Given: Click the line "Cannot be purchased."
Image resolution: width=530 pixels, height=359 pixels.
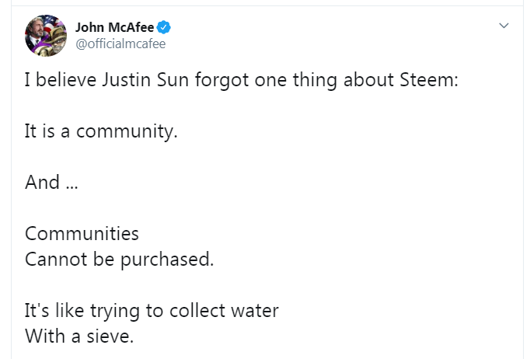Looking at the screenshot, I should (x=119, y=259).
